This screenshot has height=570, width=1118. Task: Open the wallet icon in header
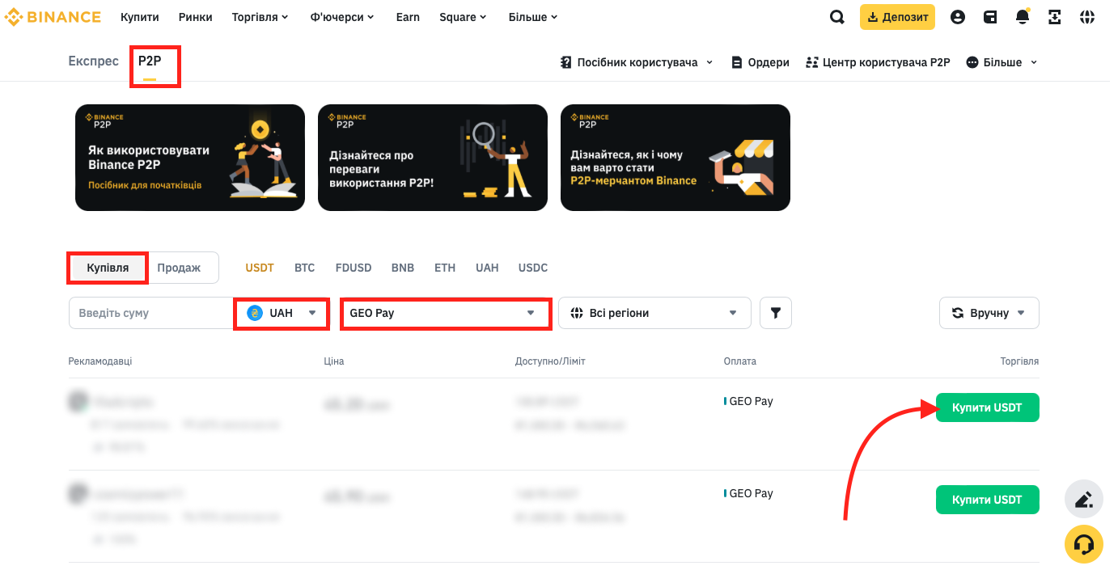click(990, 17)
